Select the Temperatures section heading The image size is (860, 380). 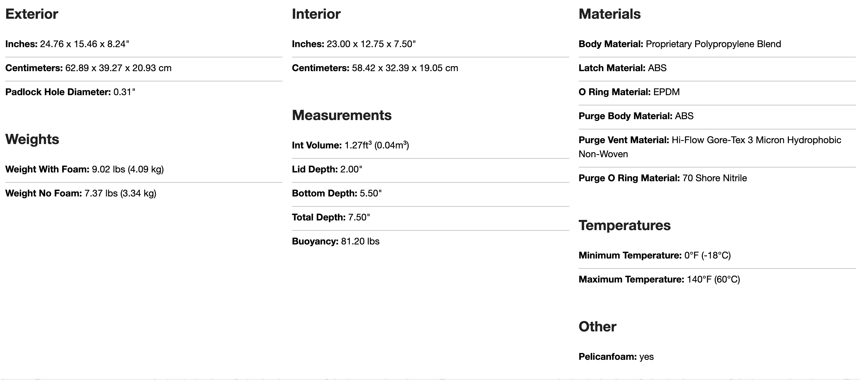[x=624, y=225]
